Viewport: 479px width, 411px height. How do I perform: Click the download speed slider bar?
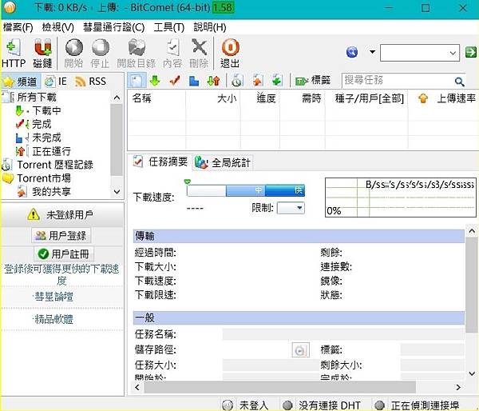(x=246, y=190)
